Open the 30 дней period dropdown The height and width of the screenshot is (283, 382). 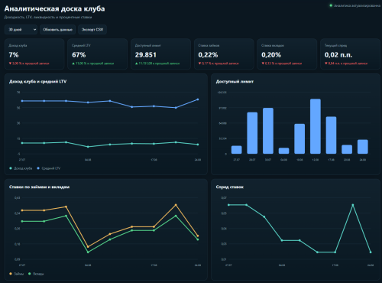tap(21, 30)
